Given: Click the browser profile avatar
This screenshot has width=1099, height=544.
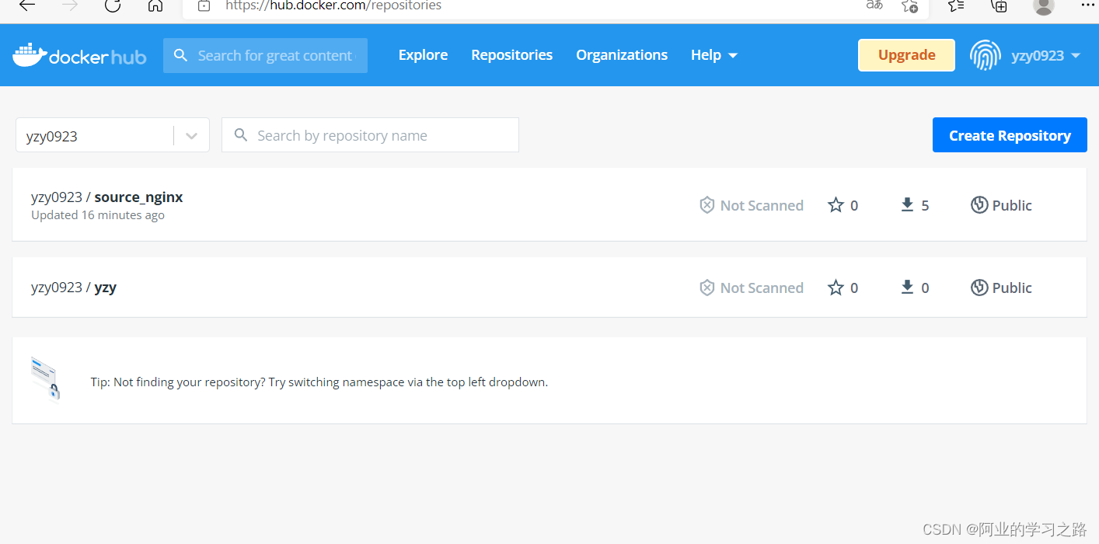Looking at the screenshot, I should tap(1044, 5).
